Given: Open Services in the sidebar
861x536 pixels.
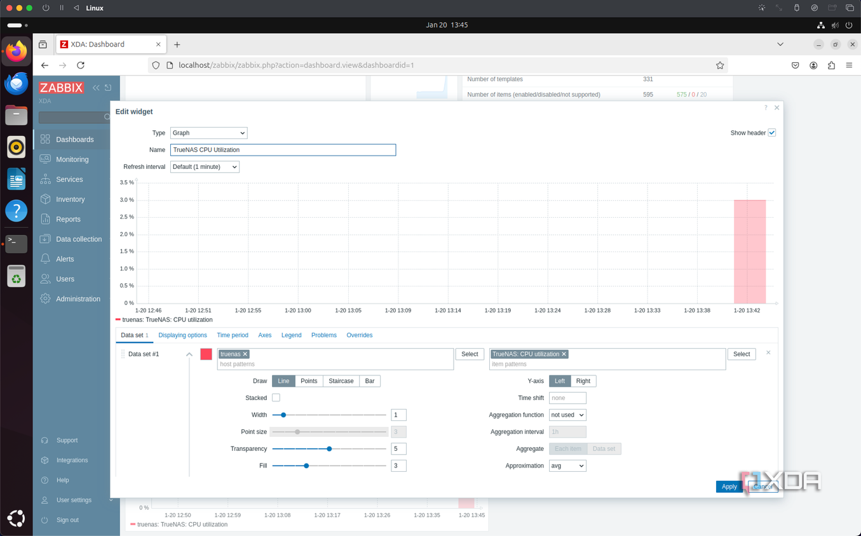Looking at the screenshot, I should tap(69, 179).
